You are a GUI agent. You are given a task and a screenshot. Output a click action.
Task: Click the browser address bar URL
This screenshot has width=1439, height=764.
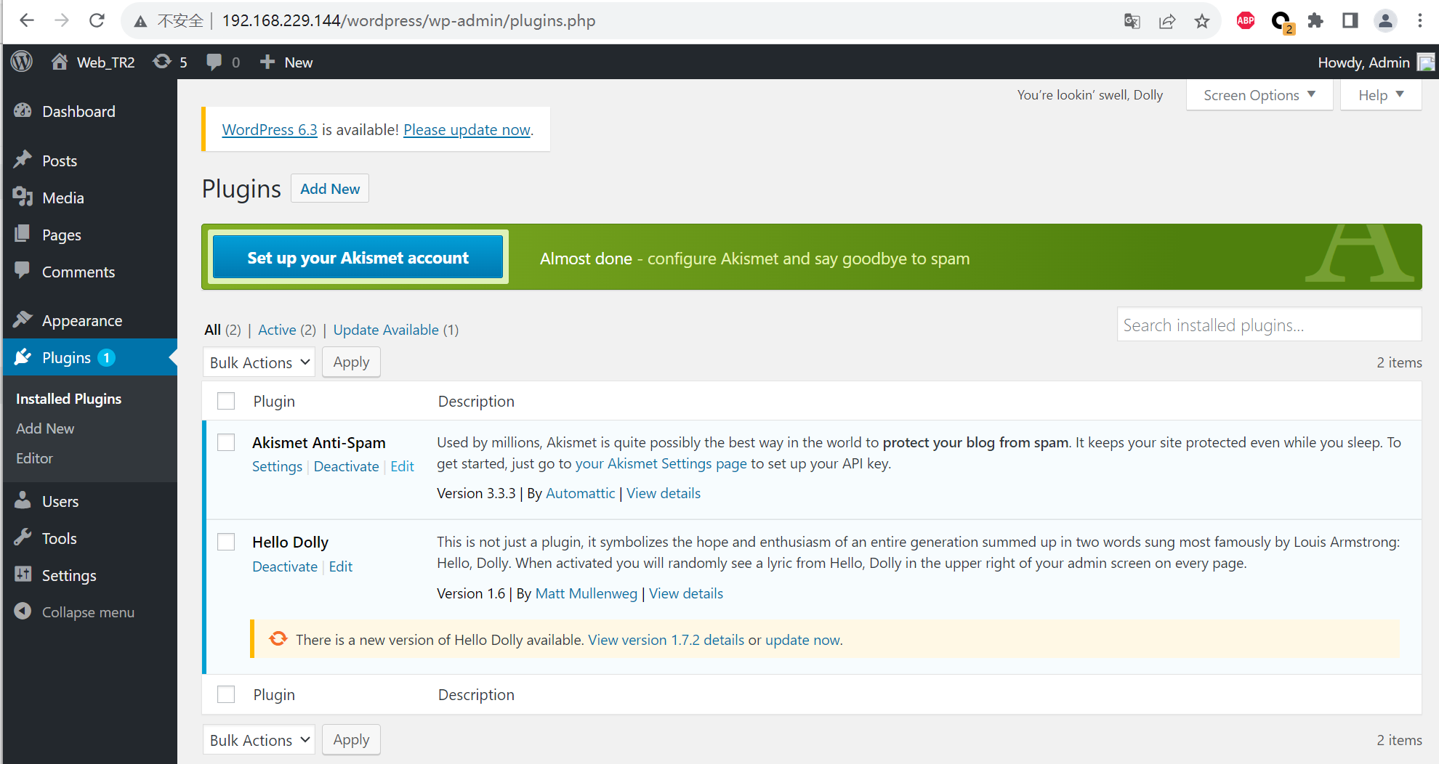coord(408,20)
